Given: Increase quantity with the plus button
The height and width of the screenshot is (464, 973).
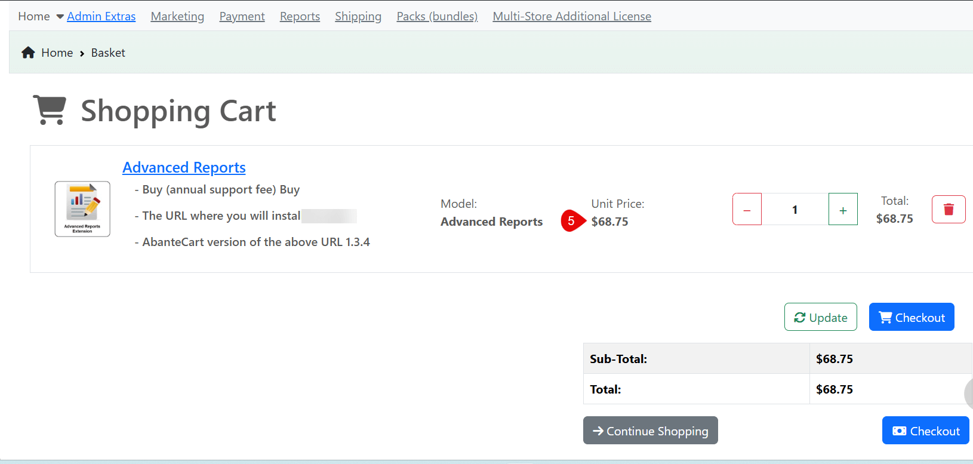Looking at the screenshot, I should (843, 210).
